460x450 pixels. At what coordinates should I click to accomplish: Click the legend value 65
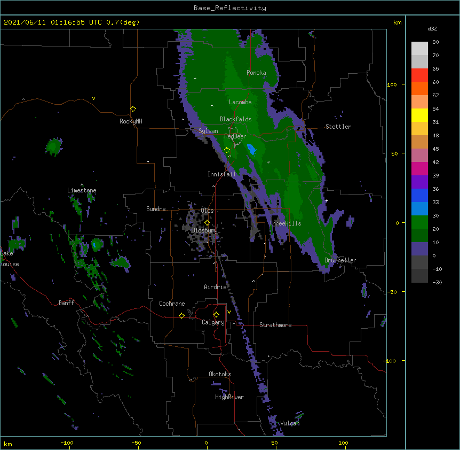(x=435, y=69)
